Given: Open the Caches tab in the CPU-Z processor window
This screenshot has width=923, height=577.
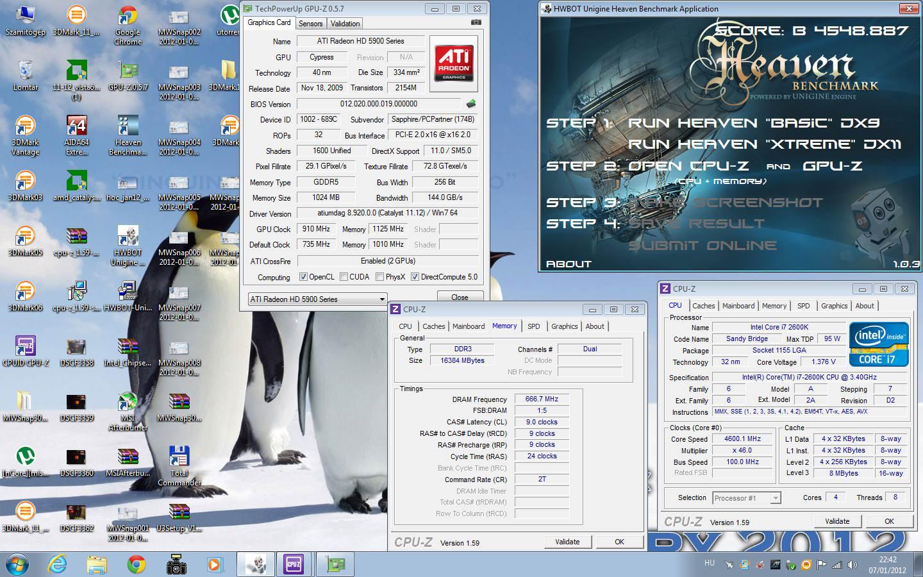Looking at the screenshot, I should coord(703,306).
